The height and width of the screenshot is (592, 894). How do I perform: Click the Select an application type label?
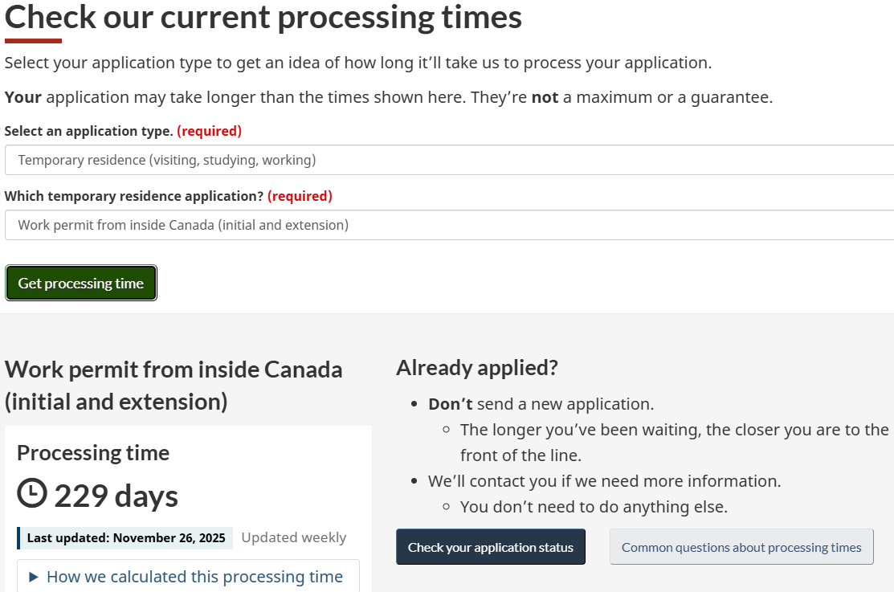(x=88, y=131)
